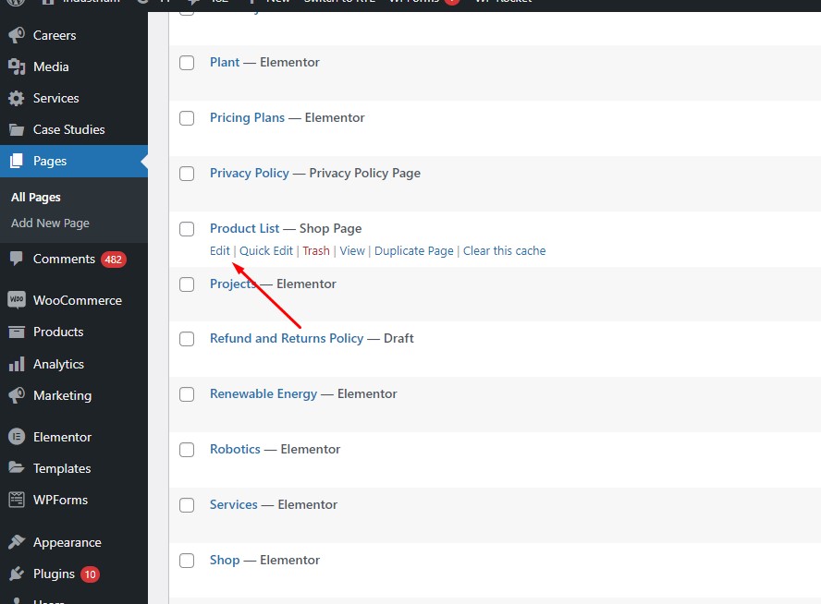
Task: Select Add New Page submenu item
Action: [x=50, y=223]
